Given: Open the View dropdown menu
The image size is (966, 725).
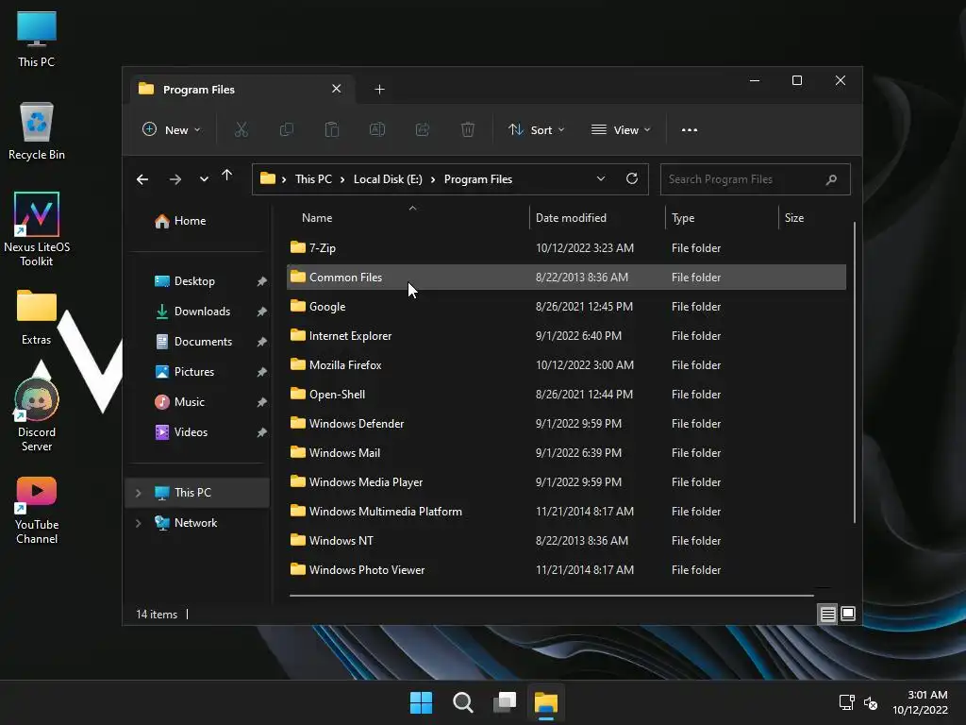Looking at the screenshot, I should pos(621,130).
